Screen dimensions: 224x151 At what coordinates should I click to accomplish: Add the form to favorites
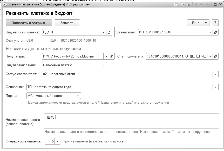click(176, 4)
